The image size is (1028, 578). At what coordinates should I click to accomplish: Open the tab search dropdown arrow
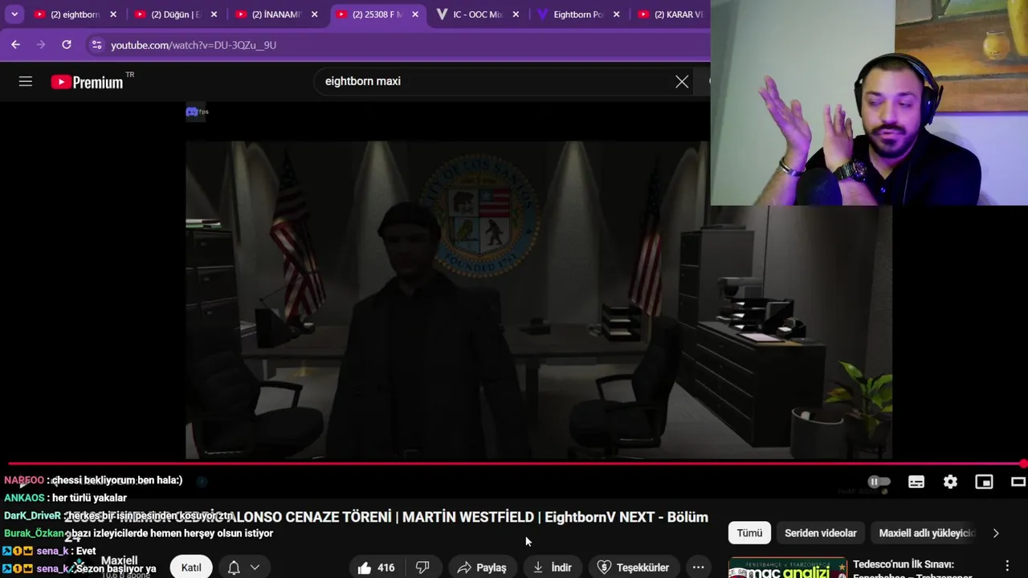(14, 14)
